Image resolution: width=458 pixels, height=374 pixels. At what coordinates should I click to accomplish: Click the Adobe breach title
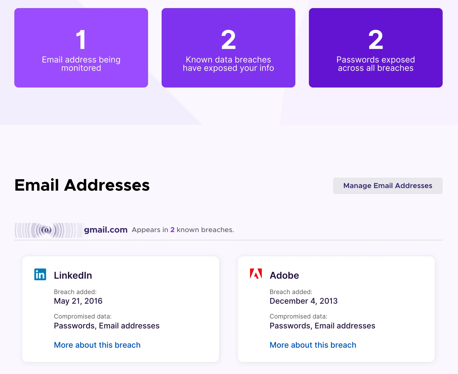pos(284,275)
